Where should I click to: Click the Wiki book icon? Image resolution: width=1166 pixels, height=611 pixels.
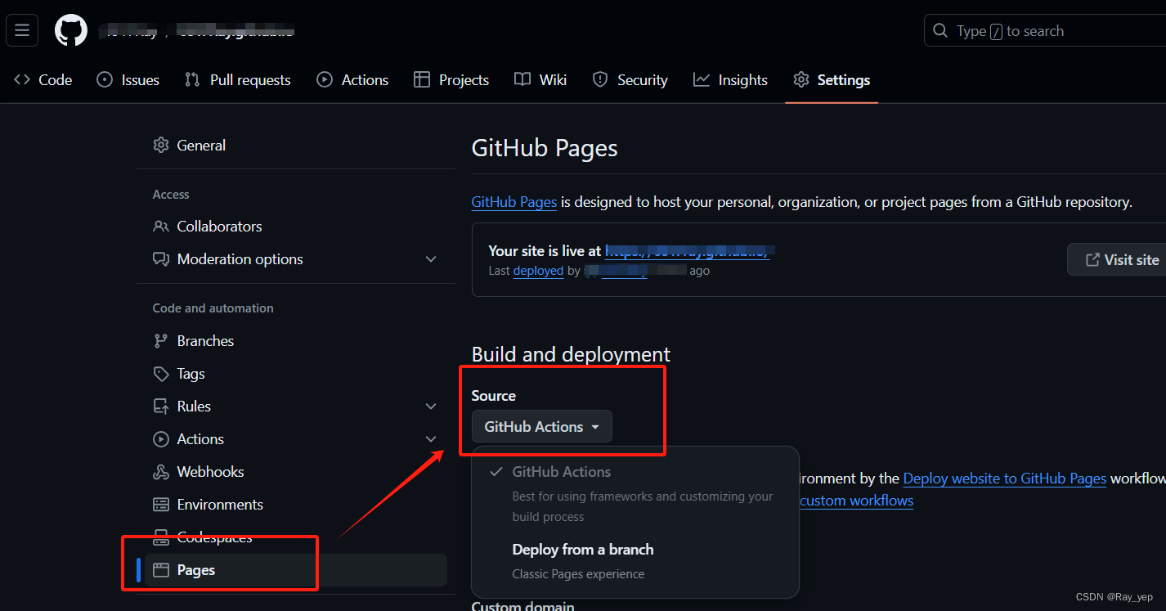tap(522, 79)
